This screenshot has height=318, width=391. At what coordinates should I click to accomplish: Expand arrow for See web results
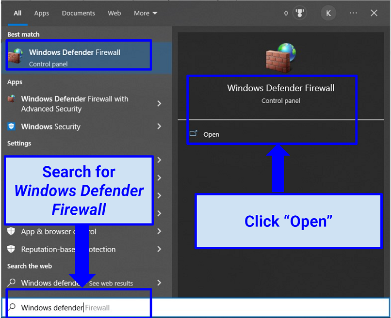[159, 283]
